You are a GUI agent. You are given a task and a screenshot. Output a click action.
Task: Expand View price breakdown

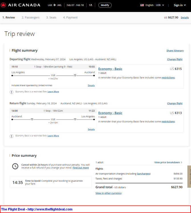click(168, 162)
